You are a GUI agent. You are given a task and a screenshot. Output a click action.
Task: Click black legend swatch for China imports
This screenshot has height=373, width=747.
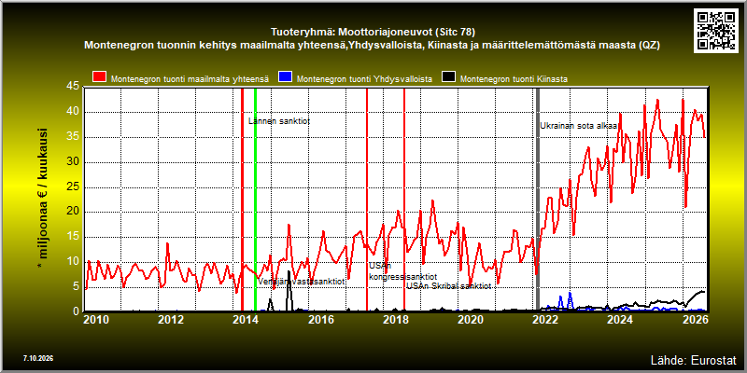[449, 77]
